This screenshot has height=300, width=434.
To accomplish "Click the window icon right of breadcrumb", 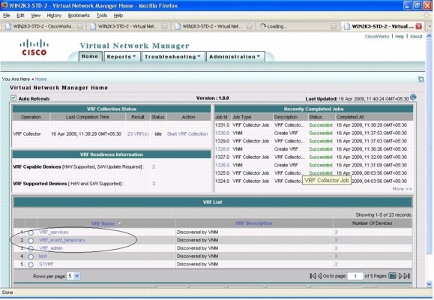I will coord(421,79).
